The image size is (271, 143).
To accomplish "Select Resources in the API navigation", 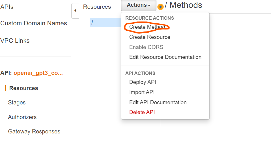I will point(23,88).
